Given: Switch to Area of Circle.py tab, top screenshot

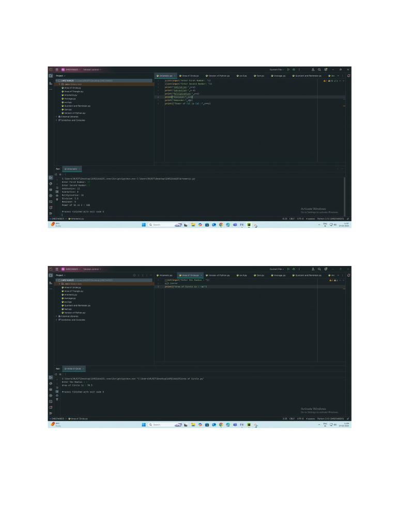Looking at the screenshot, I should [189, 76].
